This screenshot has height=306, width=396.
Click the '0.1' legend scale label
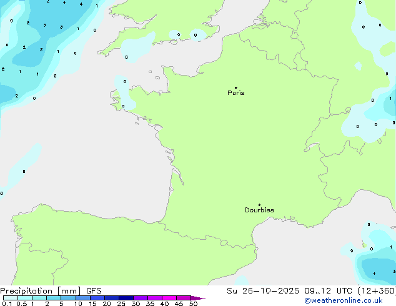pos(7,304)
